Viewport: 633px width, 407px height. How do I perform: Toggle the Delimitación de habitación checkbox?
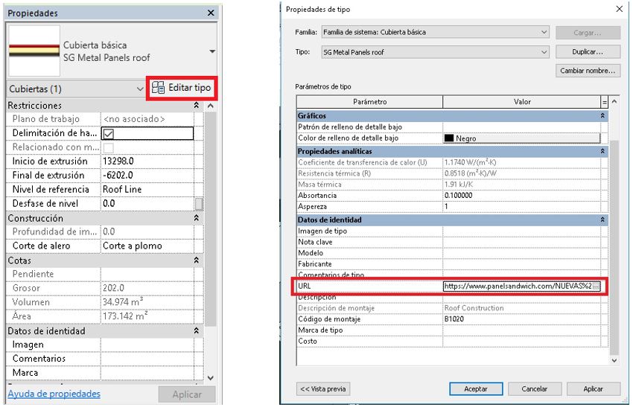(108, 134)
